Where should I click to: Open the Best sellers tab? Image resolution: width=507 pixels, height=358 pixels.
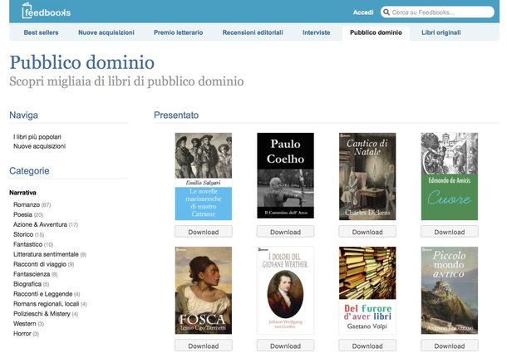click(x=41, y=32)
